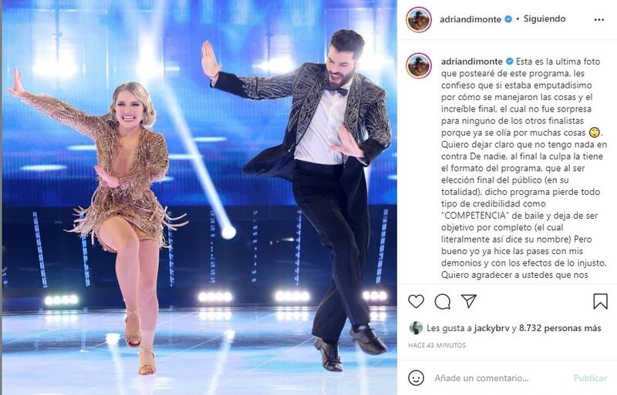
Task: Save post using the bookmark icon
Action: [600, 302]
